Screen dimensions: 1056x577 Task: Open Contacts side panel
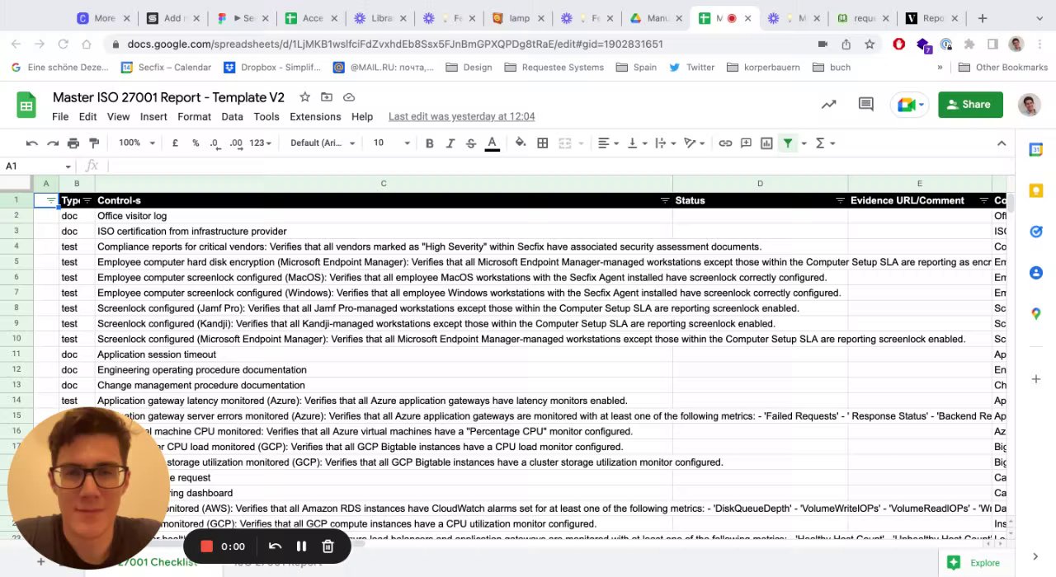[1035, 273]
